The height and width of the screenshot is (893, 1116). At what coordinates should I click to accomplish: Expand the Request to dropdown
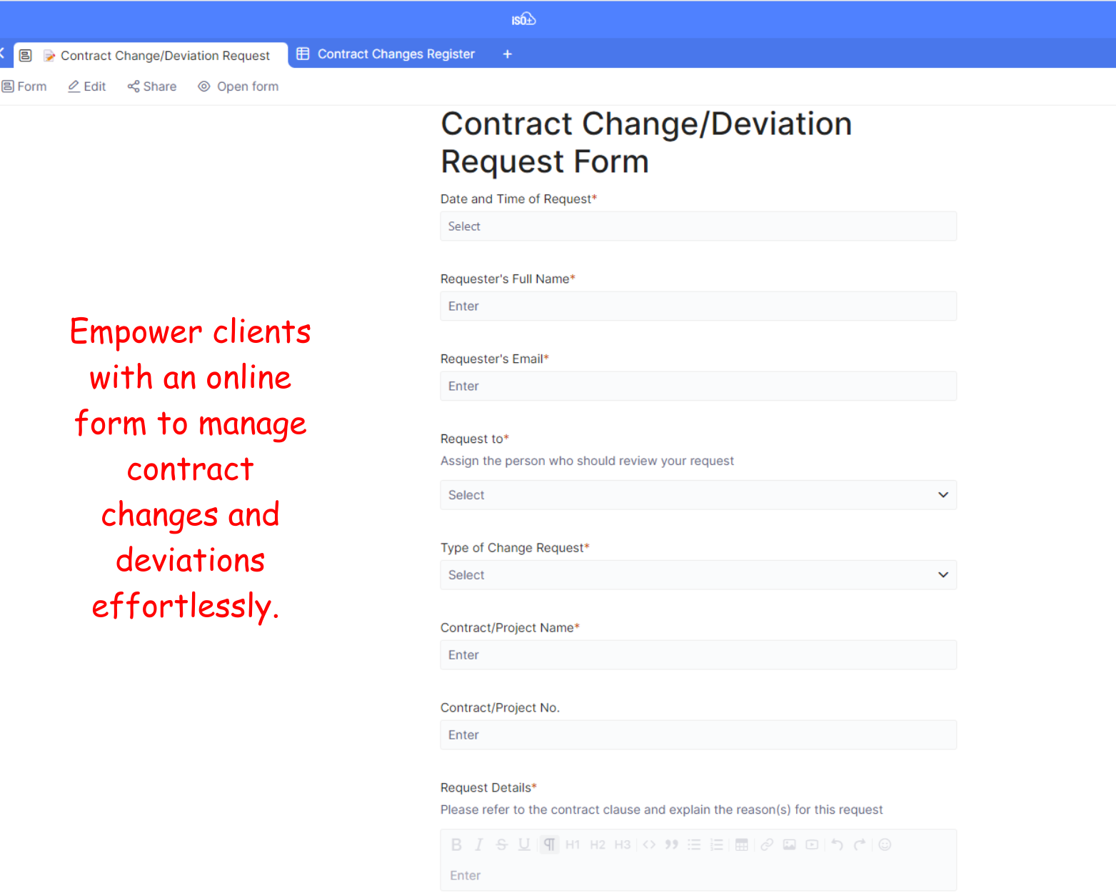(698, 495)
